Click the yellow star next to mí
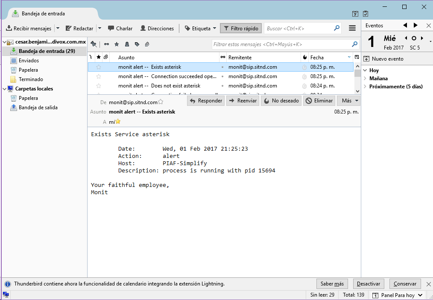433x300 pixels. pos(118,121)
